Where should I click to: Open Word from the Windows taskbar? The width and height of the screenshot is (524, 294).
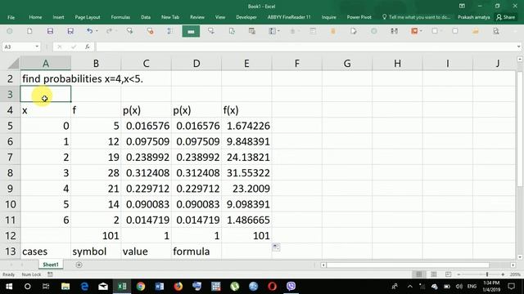coord(160,286)
